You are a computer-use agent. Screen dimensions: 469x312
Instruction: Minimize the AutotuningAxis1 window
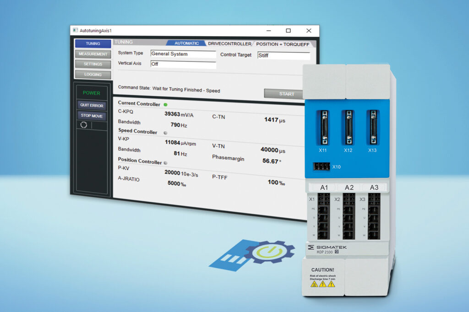(267, 31)
